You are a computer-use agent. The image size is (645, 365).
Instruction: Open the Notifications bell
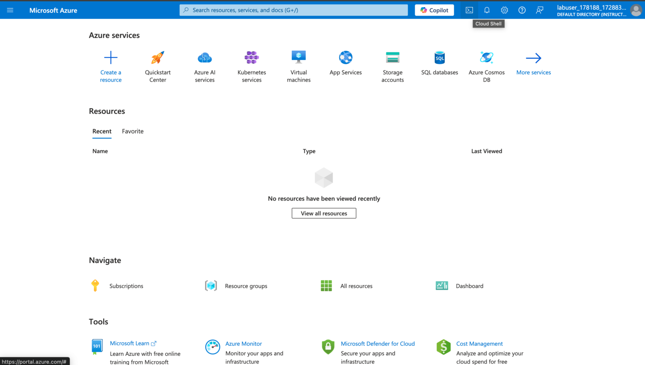487,10
